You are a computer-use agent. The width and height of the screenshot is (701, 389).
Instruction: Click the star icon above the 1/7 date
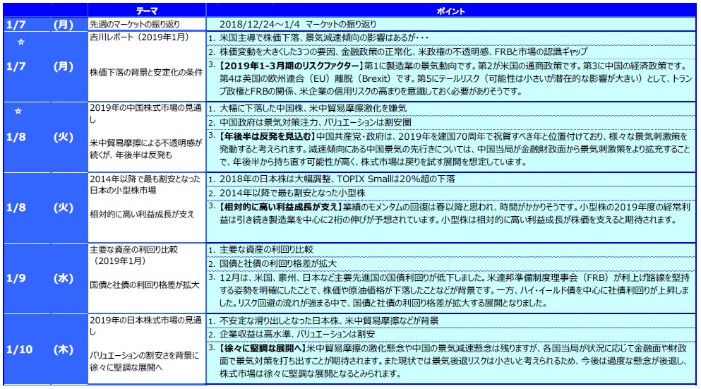pyautogui.click(x=20, y=42)
